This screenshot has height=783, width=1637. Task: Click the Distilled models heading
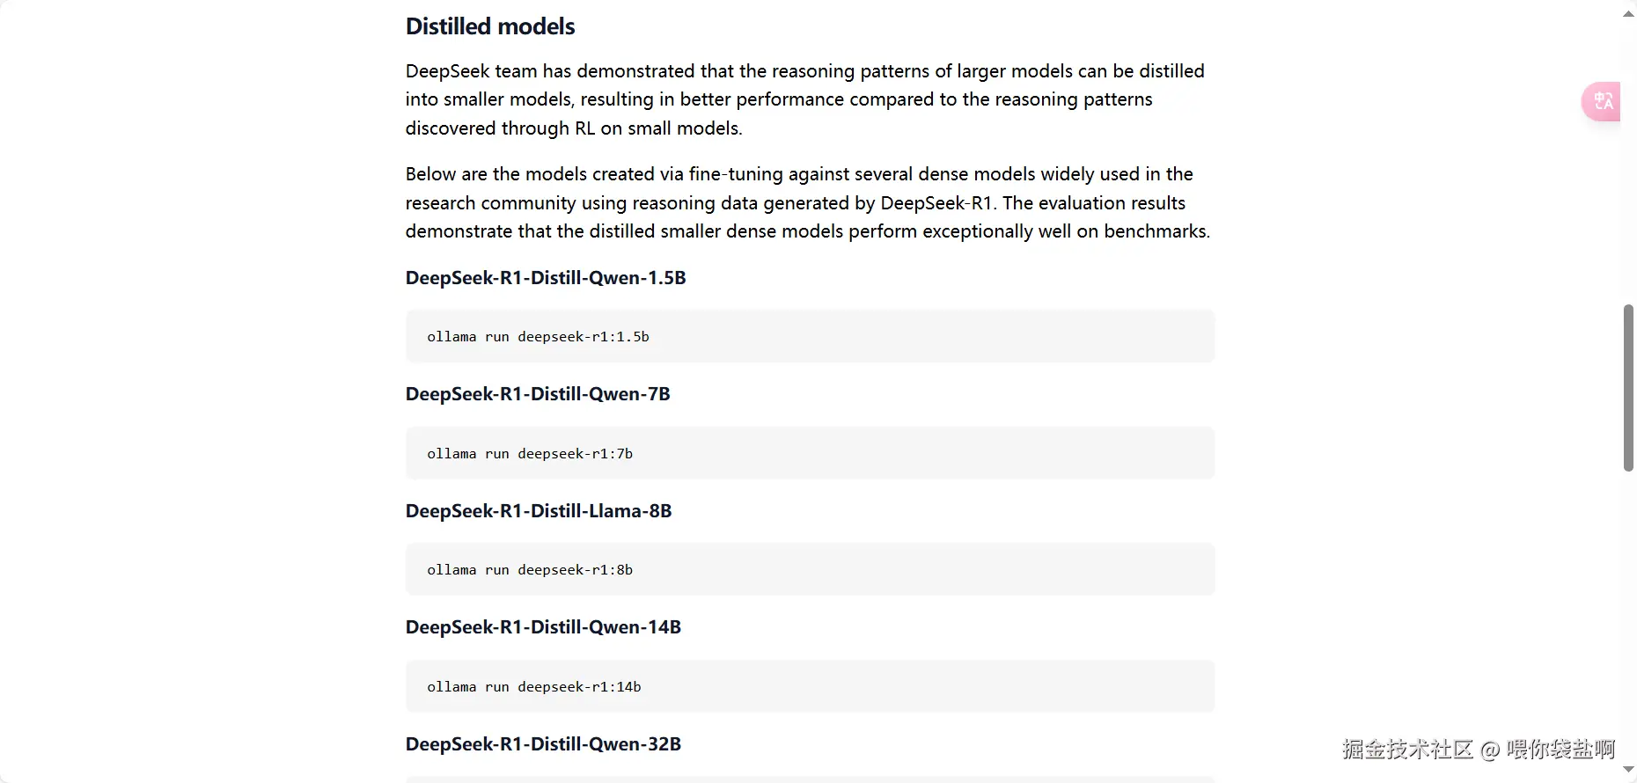[490, 26]
